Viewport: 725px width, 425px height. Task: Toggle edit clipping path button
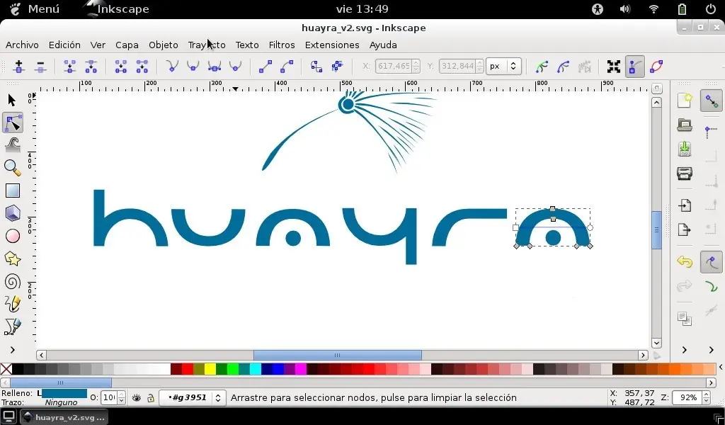[x=542, y=67]
